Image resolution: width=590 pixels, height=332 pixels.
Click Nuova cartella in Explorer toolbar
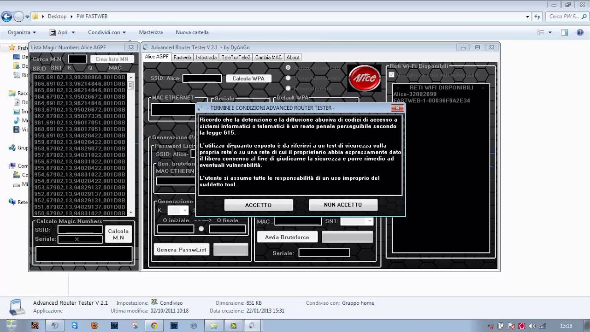pos(192,32)
